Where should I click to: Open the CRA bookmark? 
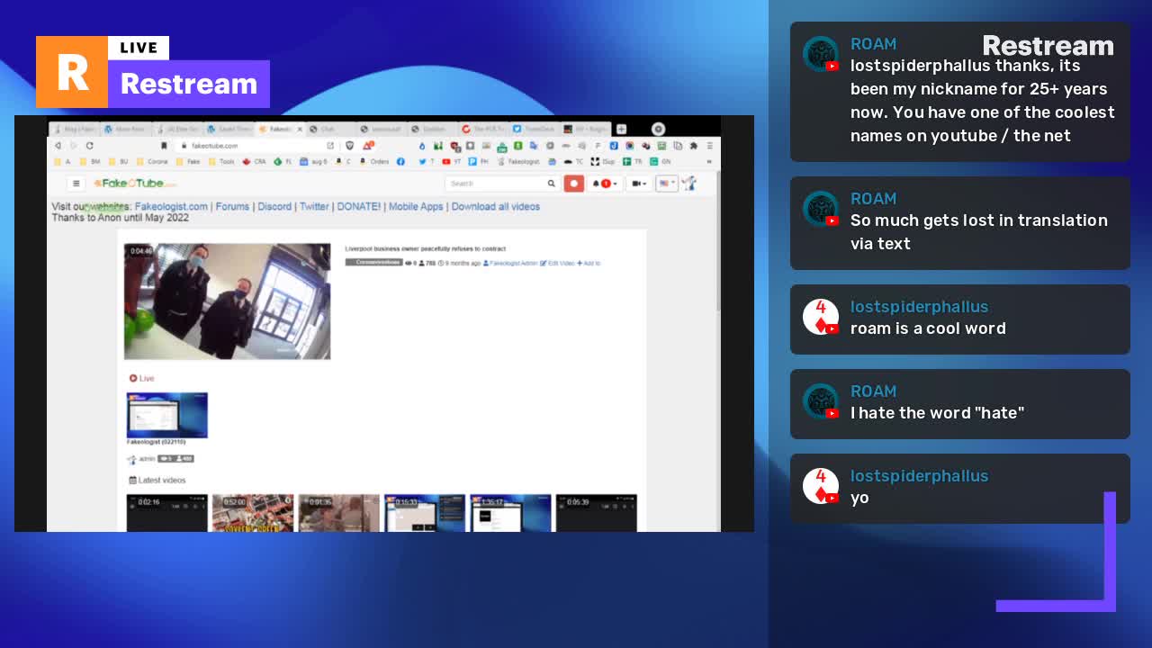coord(255,162)
